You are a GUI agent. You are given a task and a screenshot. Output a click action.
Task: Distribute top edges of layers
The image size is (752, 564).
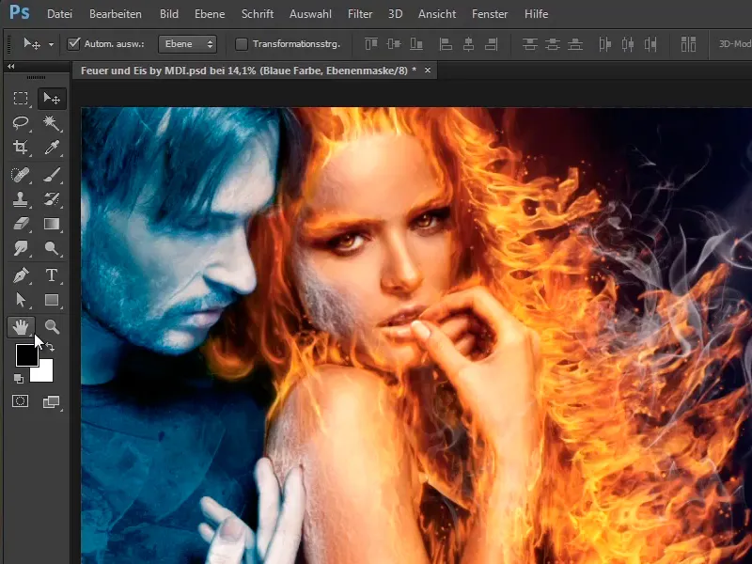[x=529, y=44]
